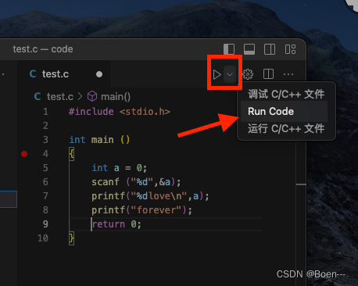Toggle primary side bar layout icon
The image size is (358, 286).
click(229, 49)
